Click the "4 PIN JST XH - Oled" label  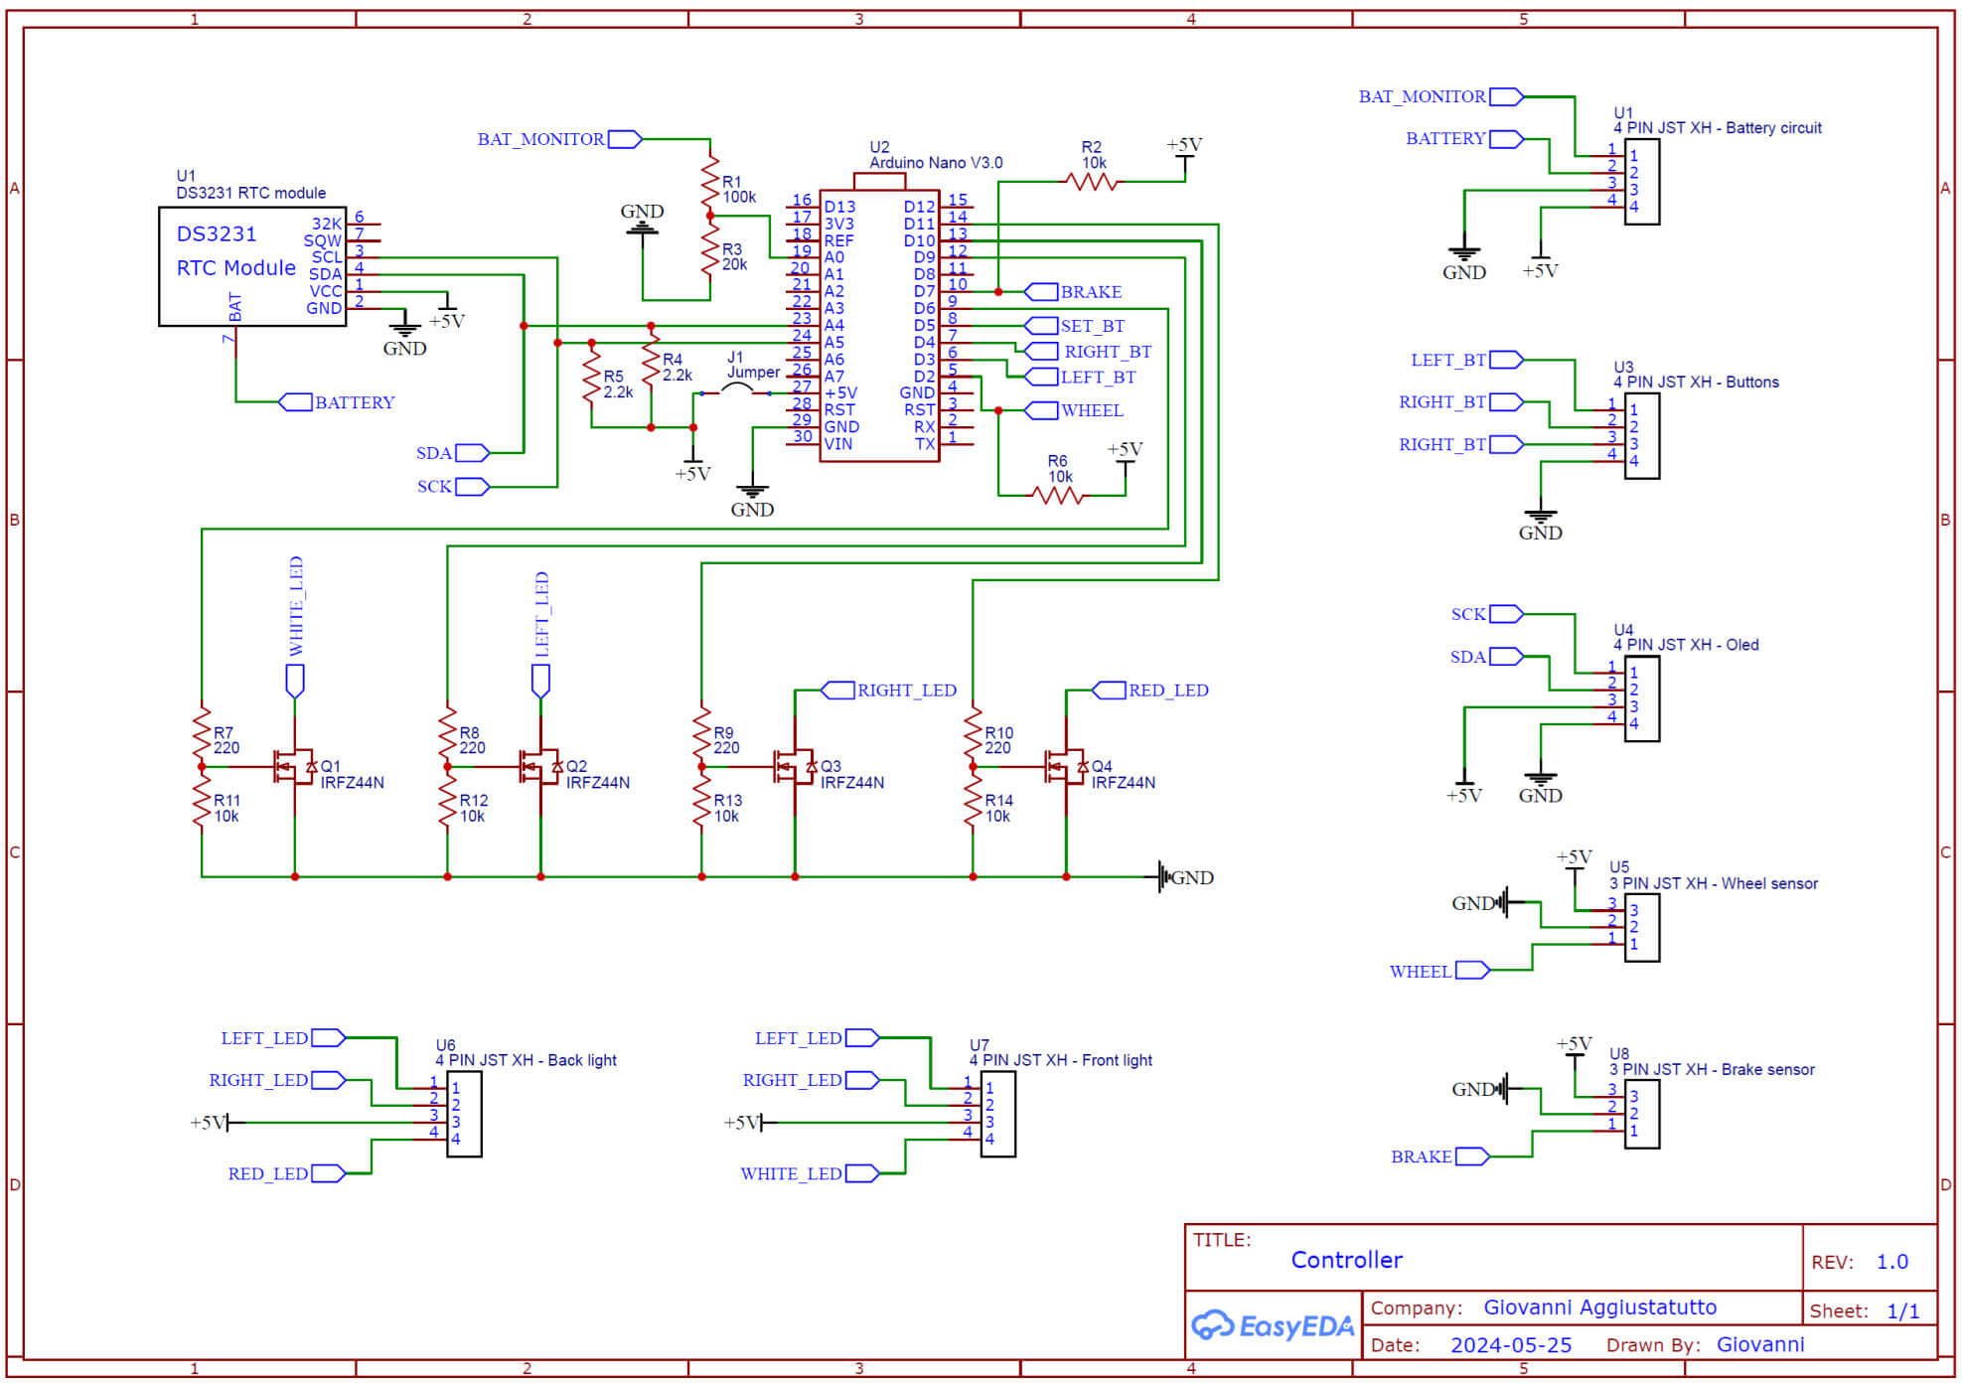point(1686,645)
